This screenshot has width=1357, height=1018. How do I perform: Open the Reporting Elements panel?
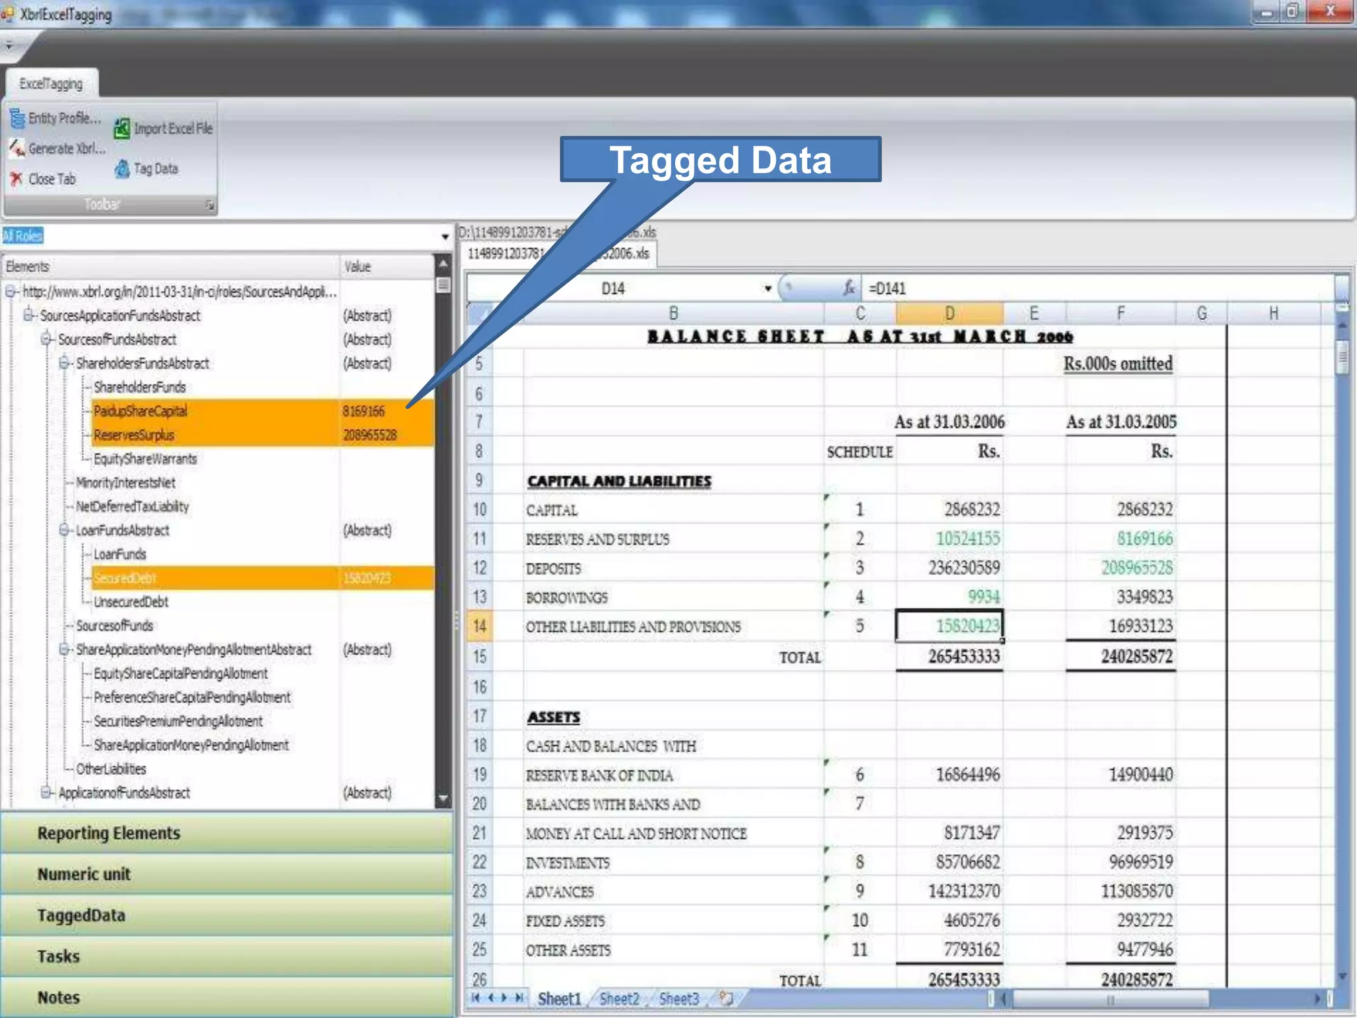(x=227, y=833)
